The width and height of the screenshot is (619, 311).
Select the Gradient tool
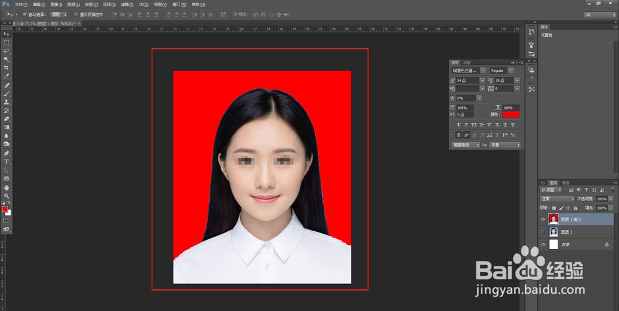(x=6, y=127)
